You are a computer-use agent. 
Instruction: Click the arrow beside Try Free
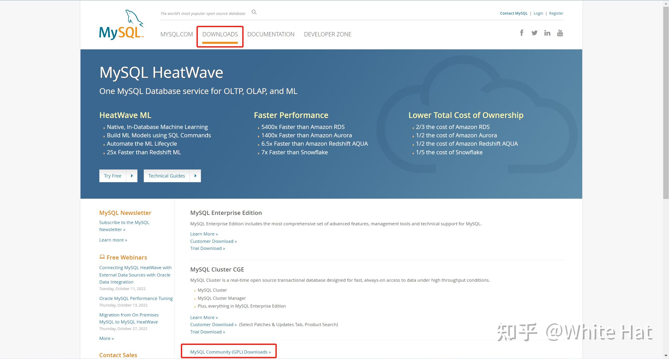[x=132, y=176]
